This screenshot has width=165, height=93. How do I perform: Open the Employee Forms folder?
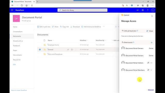click(53, 45)
